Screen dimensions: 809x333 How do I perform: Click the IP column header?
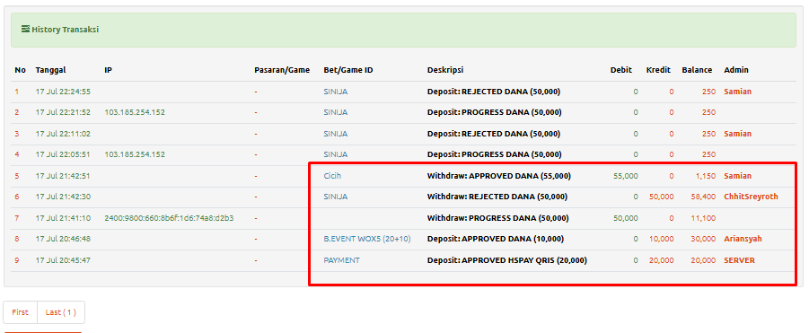pyautogui.click(x=108, y=70)
